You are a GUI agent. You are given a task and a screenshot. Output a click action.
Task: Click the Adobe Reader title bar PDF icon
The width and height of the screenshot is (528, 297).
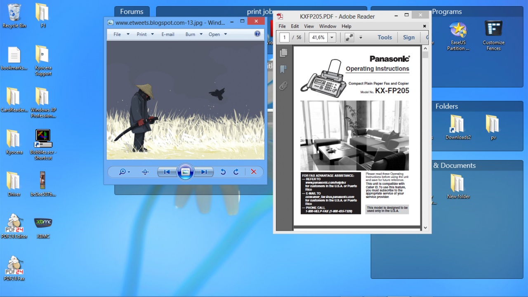click(280, 16)
